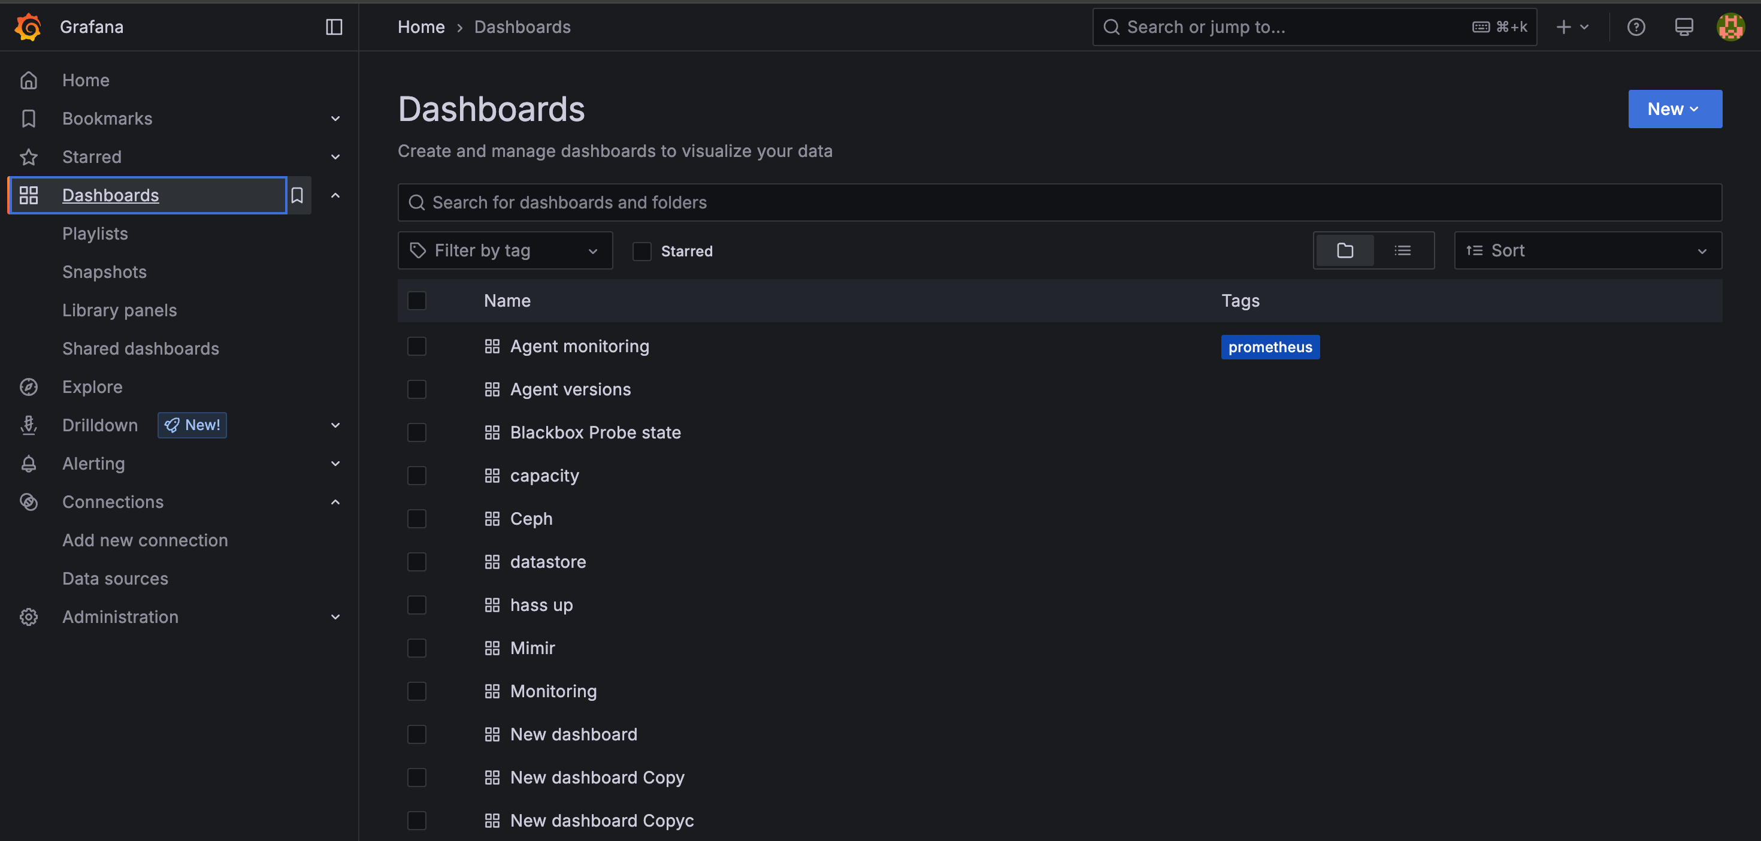Open the Home breadcrumb
The height and width of the screenshot is (841, 1761).
coord(420,27)
